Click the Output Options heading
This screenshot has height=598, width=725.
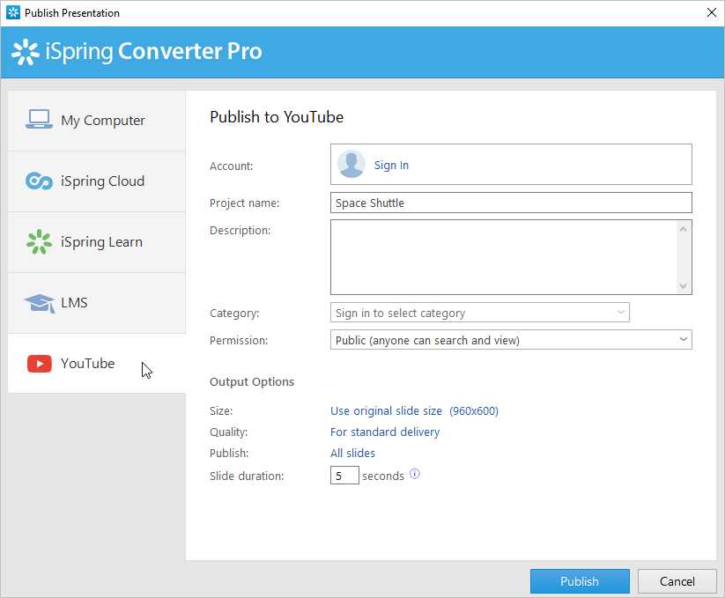[252, 381]
